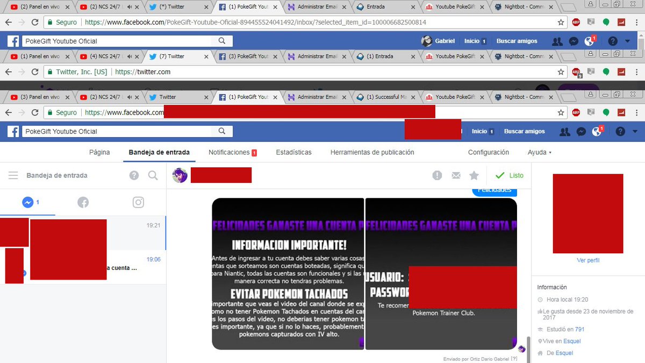Reload the page in the front inbox window

point(35,112)
